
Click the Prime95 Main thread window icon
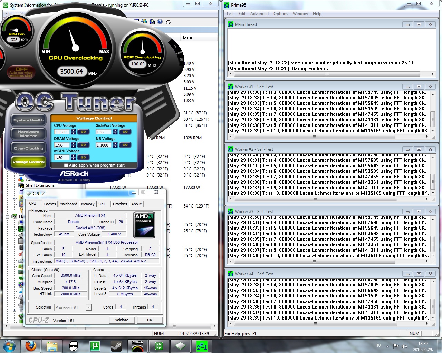(231, 24)
